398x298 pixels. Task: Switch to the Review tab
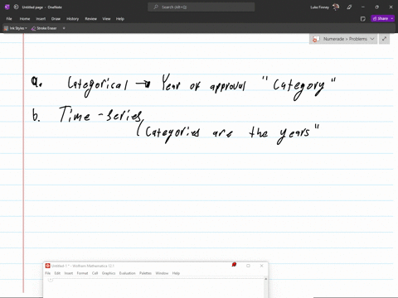click(90, 19)
